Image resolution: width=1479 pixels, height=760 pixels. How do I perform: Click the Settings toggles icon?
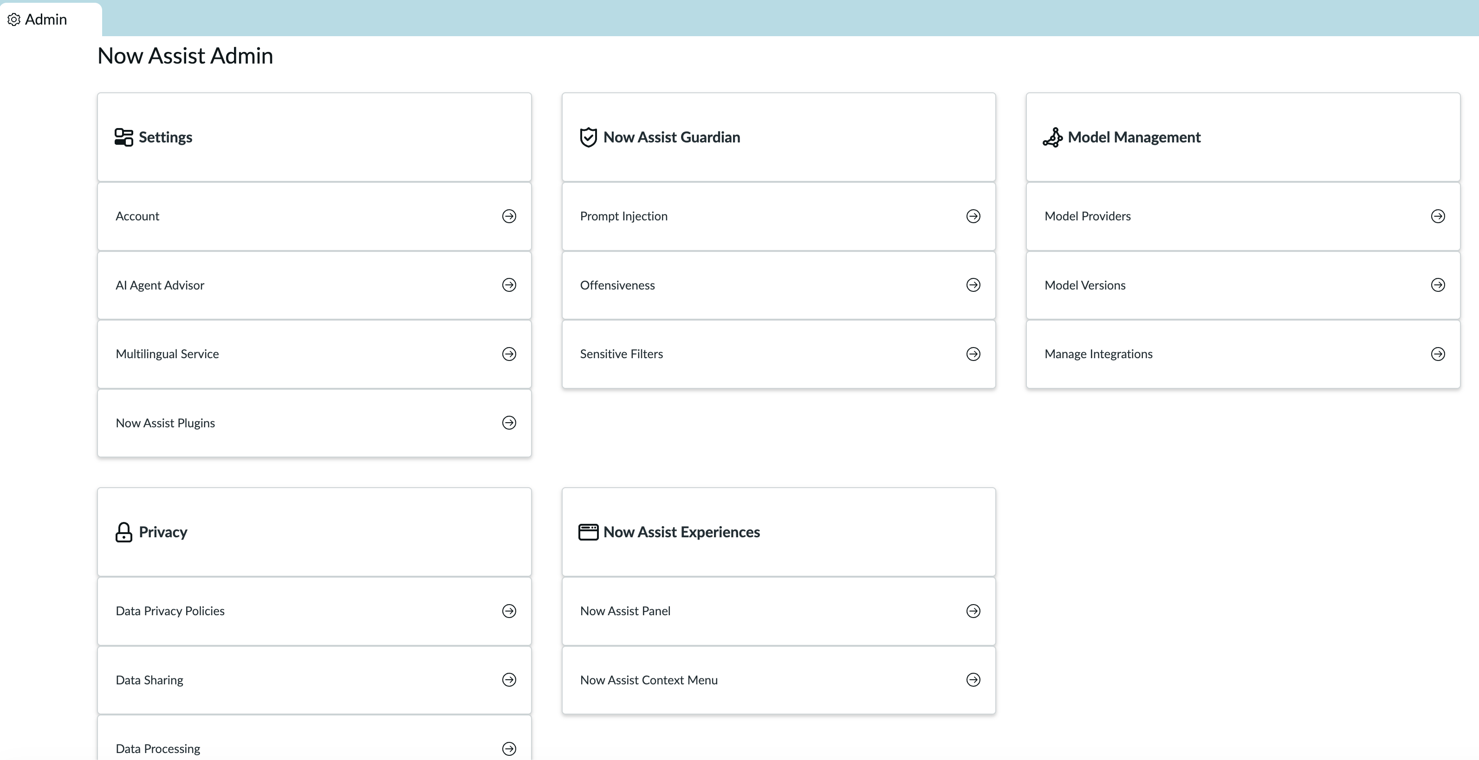(123, 137)
